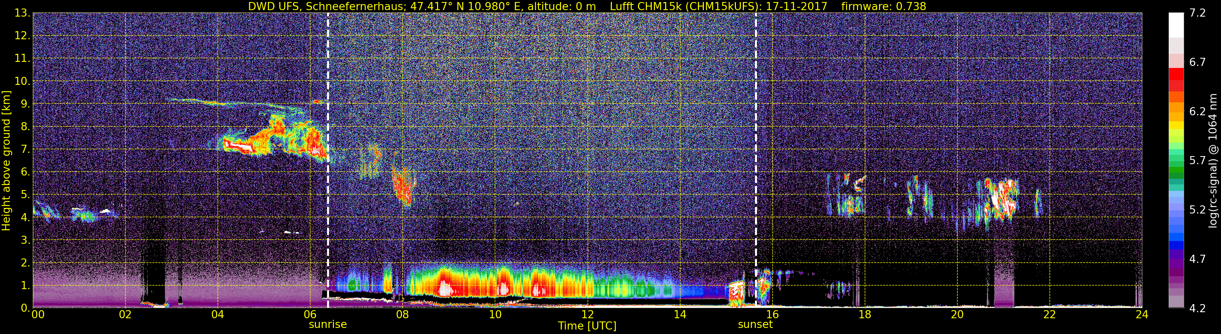Click the x-axis tick label '16'
The width and height of the screenshot is (1221, 334).
pos(772,315)
